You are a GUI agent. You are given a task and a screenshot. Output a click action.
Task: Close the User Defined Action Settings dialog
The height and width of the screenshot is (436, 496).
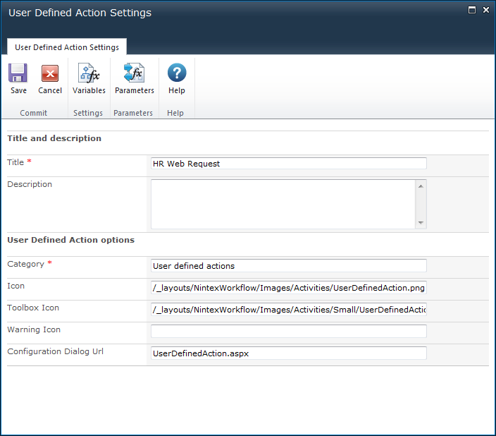click(x=486, y=10)
